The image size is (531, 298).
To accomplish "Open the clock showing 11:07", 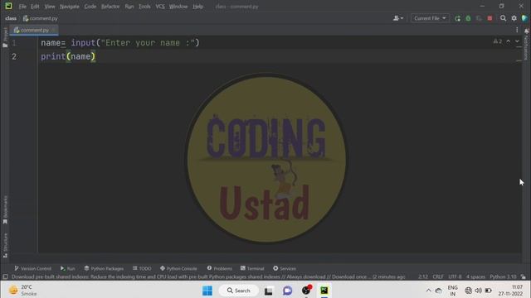I will 511,291.
